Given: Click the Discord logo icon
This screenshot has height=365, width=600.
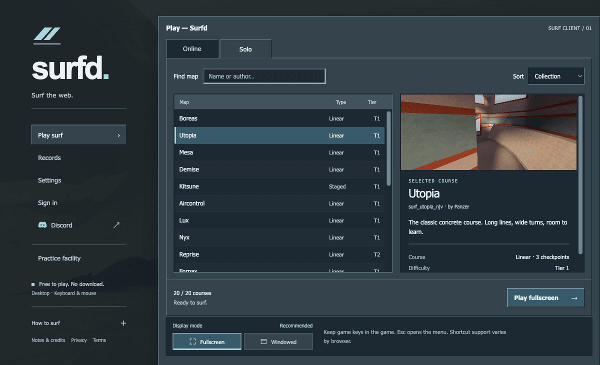Looking at the screenshot, I should coord(42,225).
